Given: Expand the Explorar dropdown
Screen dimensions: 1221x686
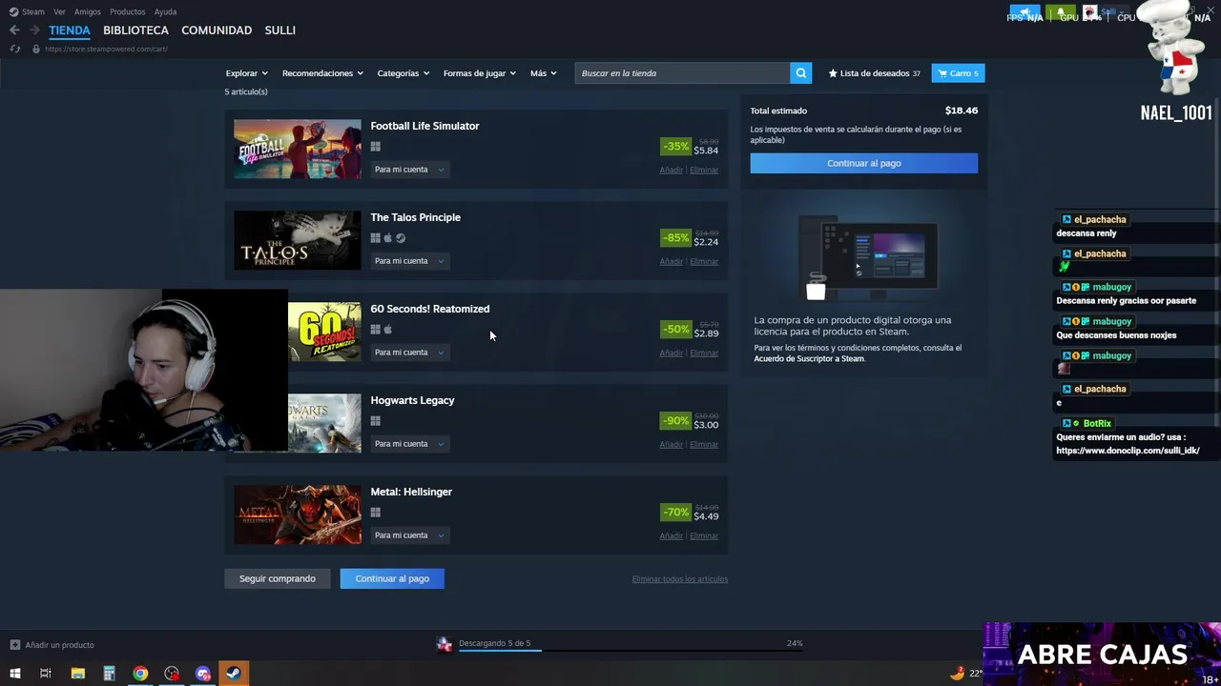Looking at the screenshot, I should pyautogui.click(x=246, y=73).
